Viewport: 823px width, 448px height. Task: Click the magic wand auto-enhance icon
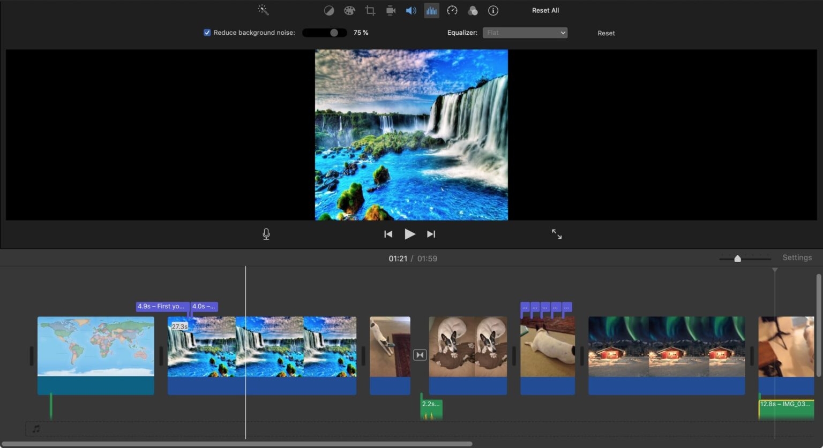click(263, 10)
